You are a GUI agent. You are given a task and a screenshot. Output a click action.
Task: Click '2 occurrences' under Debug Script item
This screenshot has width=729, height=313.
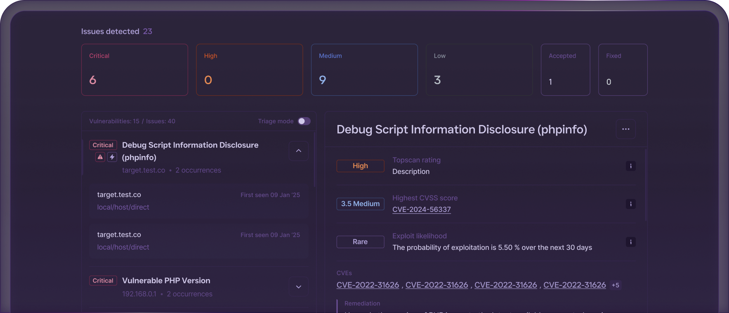pyautogui.click(x=198, y=170)
